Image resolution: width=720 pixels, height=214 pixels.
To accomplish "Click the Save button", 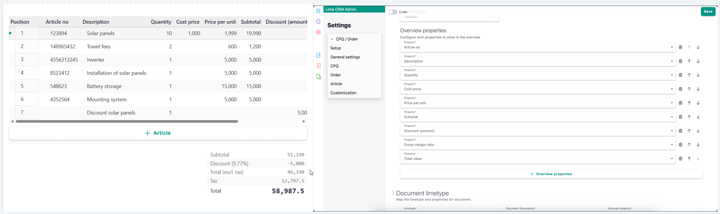I will click(708, 12).
